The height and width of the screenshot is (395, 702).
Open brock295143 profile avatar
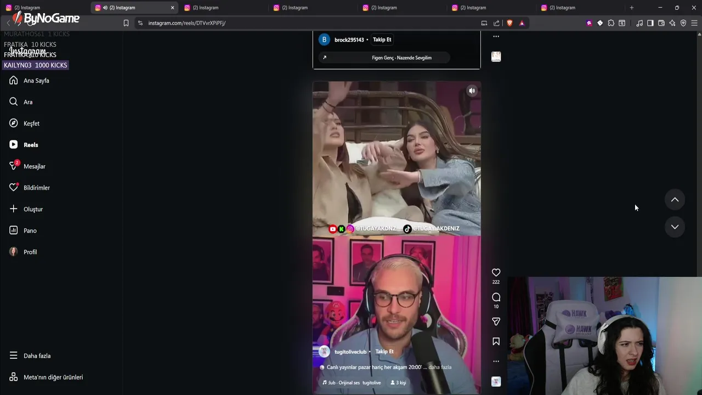pos(324,39)
